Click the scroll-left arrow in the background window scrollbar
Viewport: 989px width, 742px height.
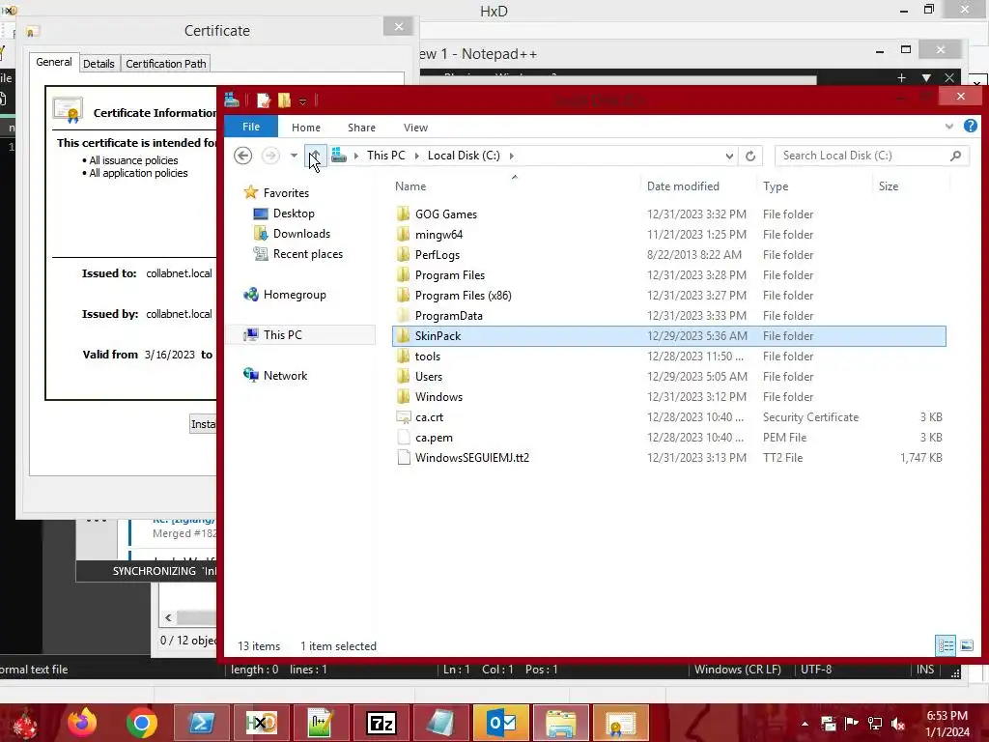168,617
